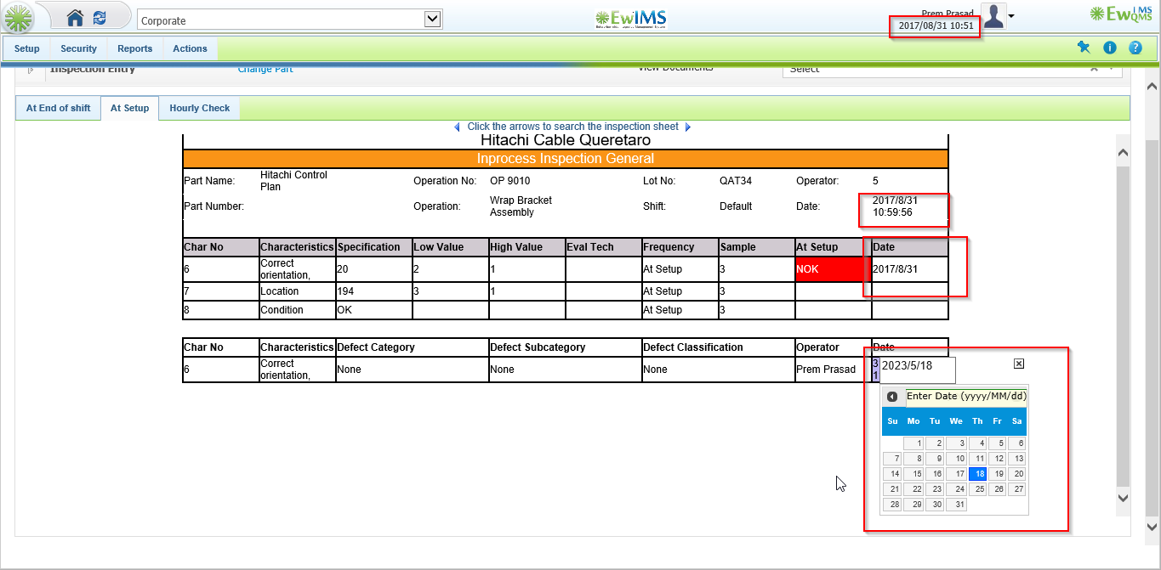
Task: Select highlighted day 18 in calendar
Action: 977,474
